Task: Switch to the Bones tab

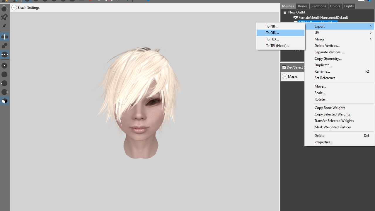Action: click(x=303, y=6)
